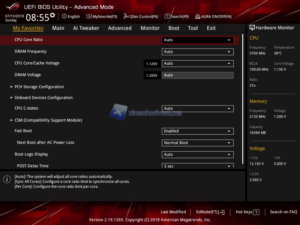Open the Search on FAQ link
The width and height of the screenshot is (300, 225).
(x=283, y=212)
